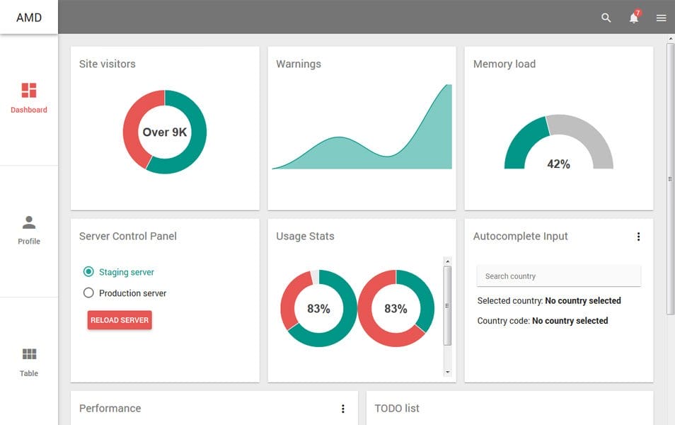Click the Dashboard icon in the sidebar
675x425 pixels.
click(x=29, y=89)
